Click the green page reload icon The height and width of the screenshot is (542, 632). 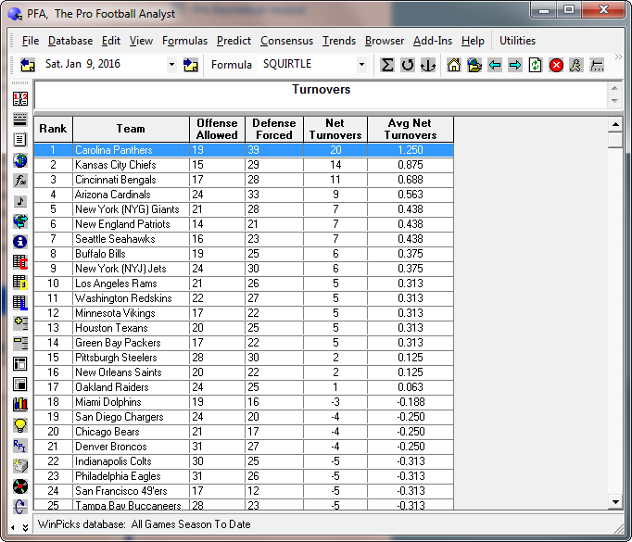point(536,65)
